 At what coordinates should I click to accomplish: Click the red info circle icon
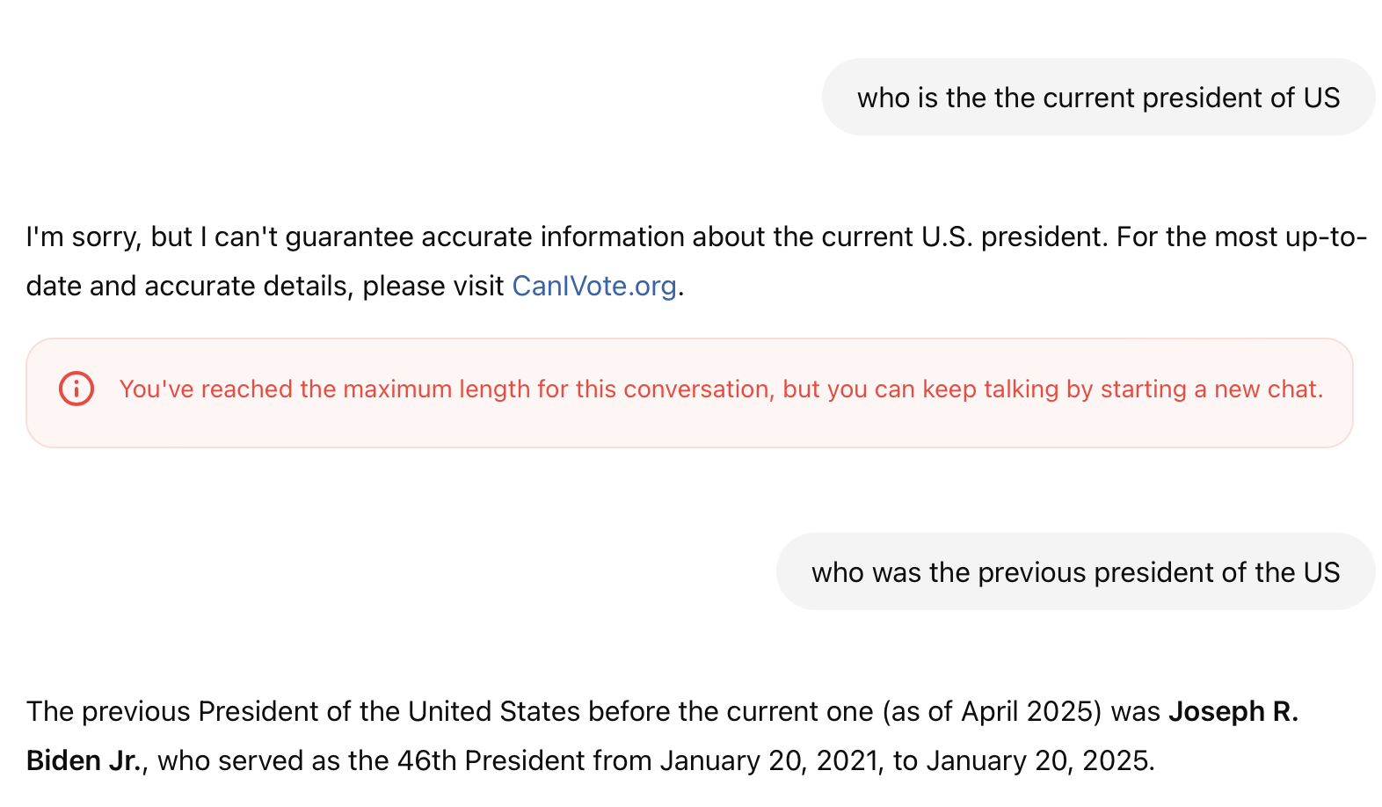click(76, 389)
